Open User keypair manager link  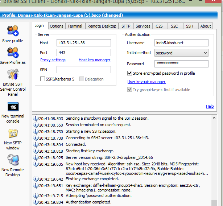click(x=146, y=82)
